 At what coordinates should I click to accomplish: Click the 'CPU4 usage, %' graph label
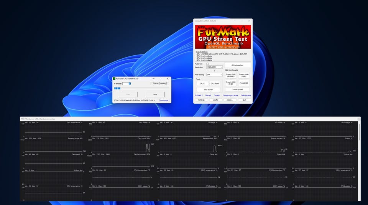347,186
